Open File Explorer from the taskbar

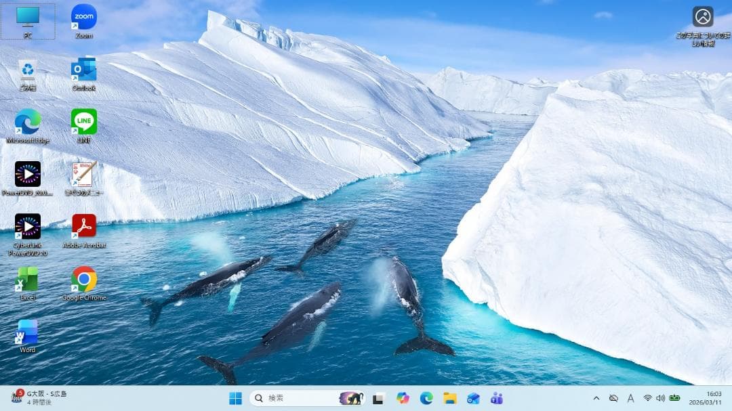[450, 398]
